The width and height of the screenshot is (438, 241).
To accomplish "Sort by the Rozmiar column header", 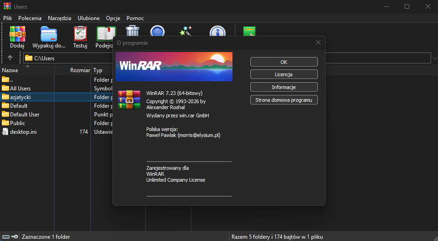I will point(73,70).
